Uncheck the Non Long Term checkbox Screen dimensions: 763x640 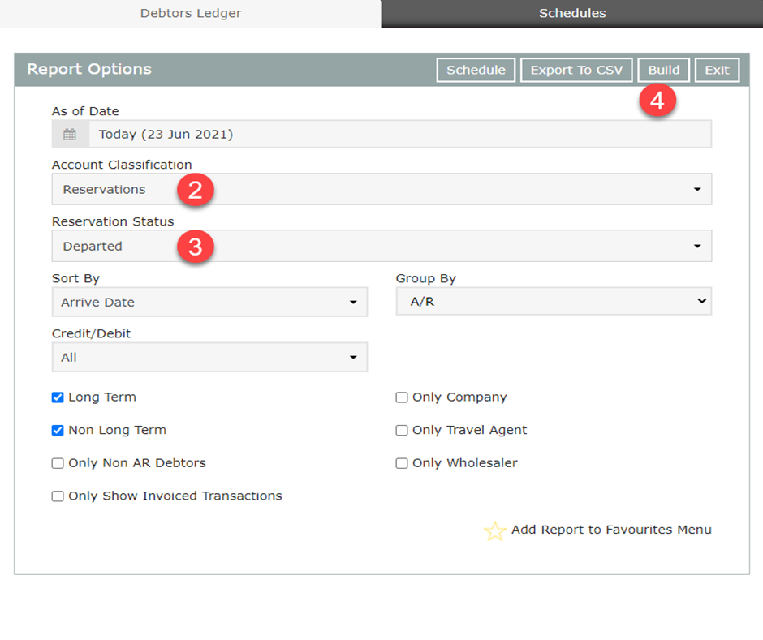tap(58, 431)
